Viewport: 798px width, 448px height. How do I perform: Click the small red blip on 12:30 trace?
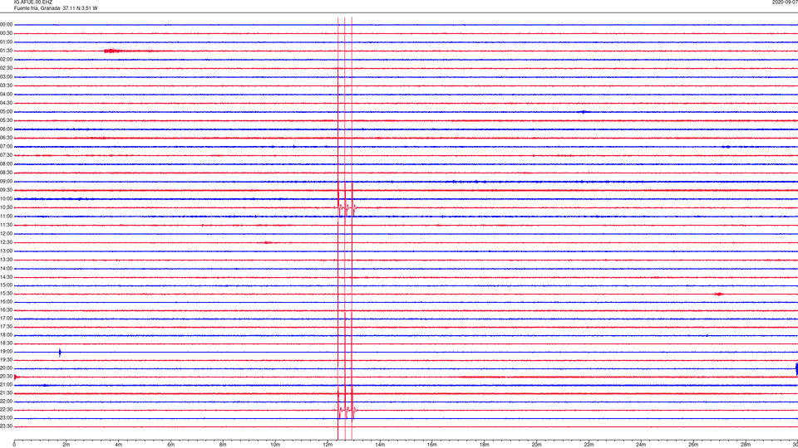(x=268, y=243)
